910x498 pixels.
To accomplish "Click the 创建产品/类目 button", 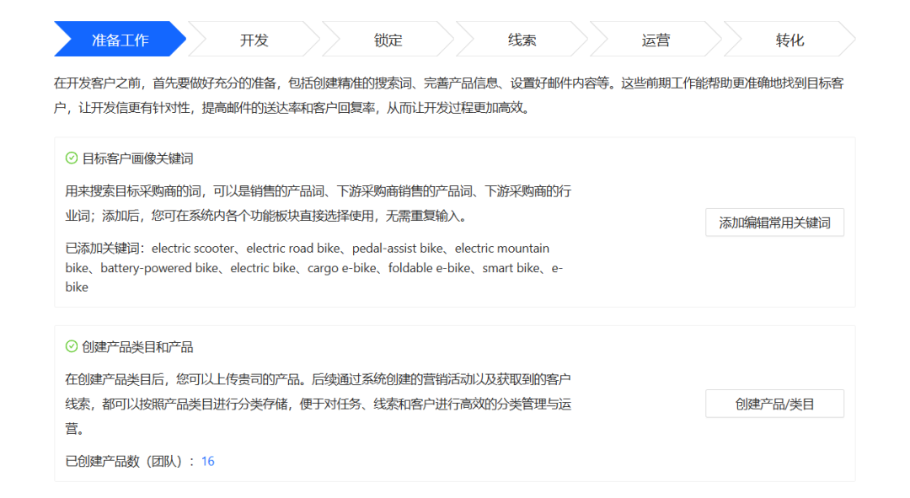I will pyautogui.click(x=774, y=404).
